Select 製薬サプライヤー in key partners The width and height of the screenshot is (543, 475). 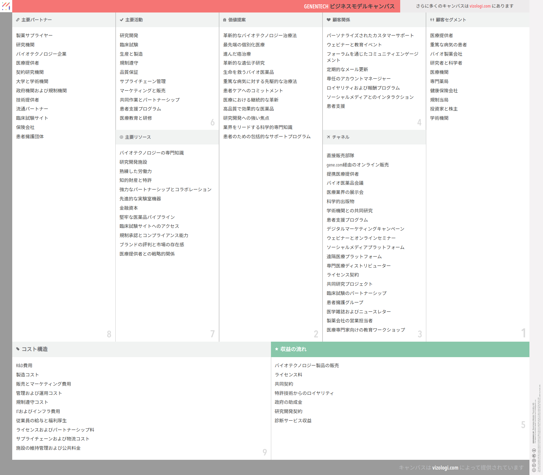(x=34, y=36)
